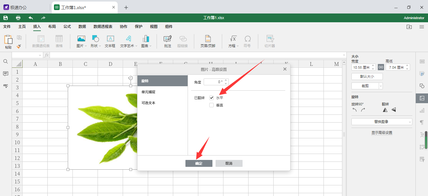428x196 pixels.
Task: Decrease the 角度 angle stepper
Action: (x=226, y=83)
